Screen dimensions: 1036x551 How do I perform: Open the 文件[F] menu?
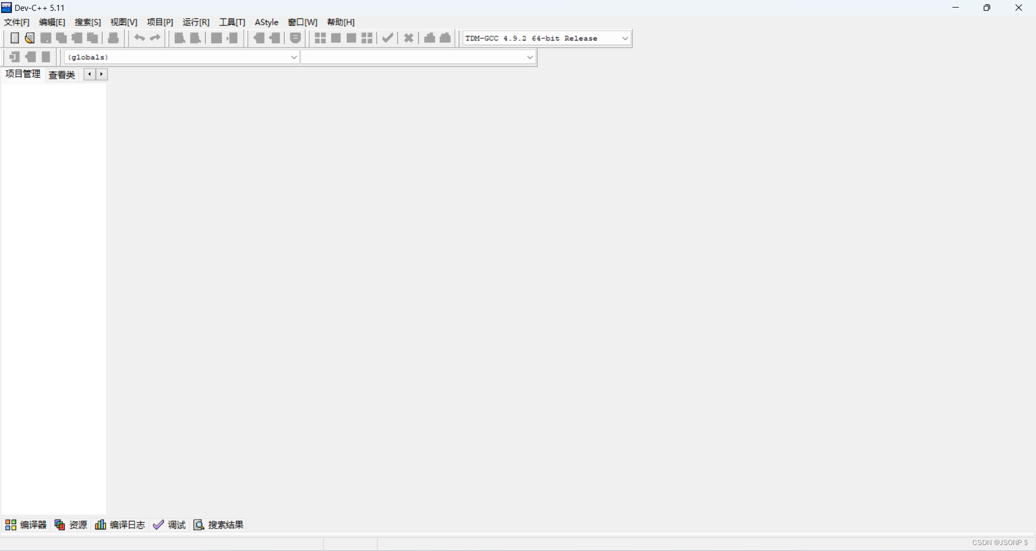click(x=16, y=22)
